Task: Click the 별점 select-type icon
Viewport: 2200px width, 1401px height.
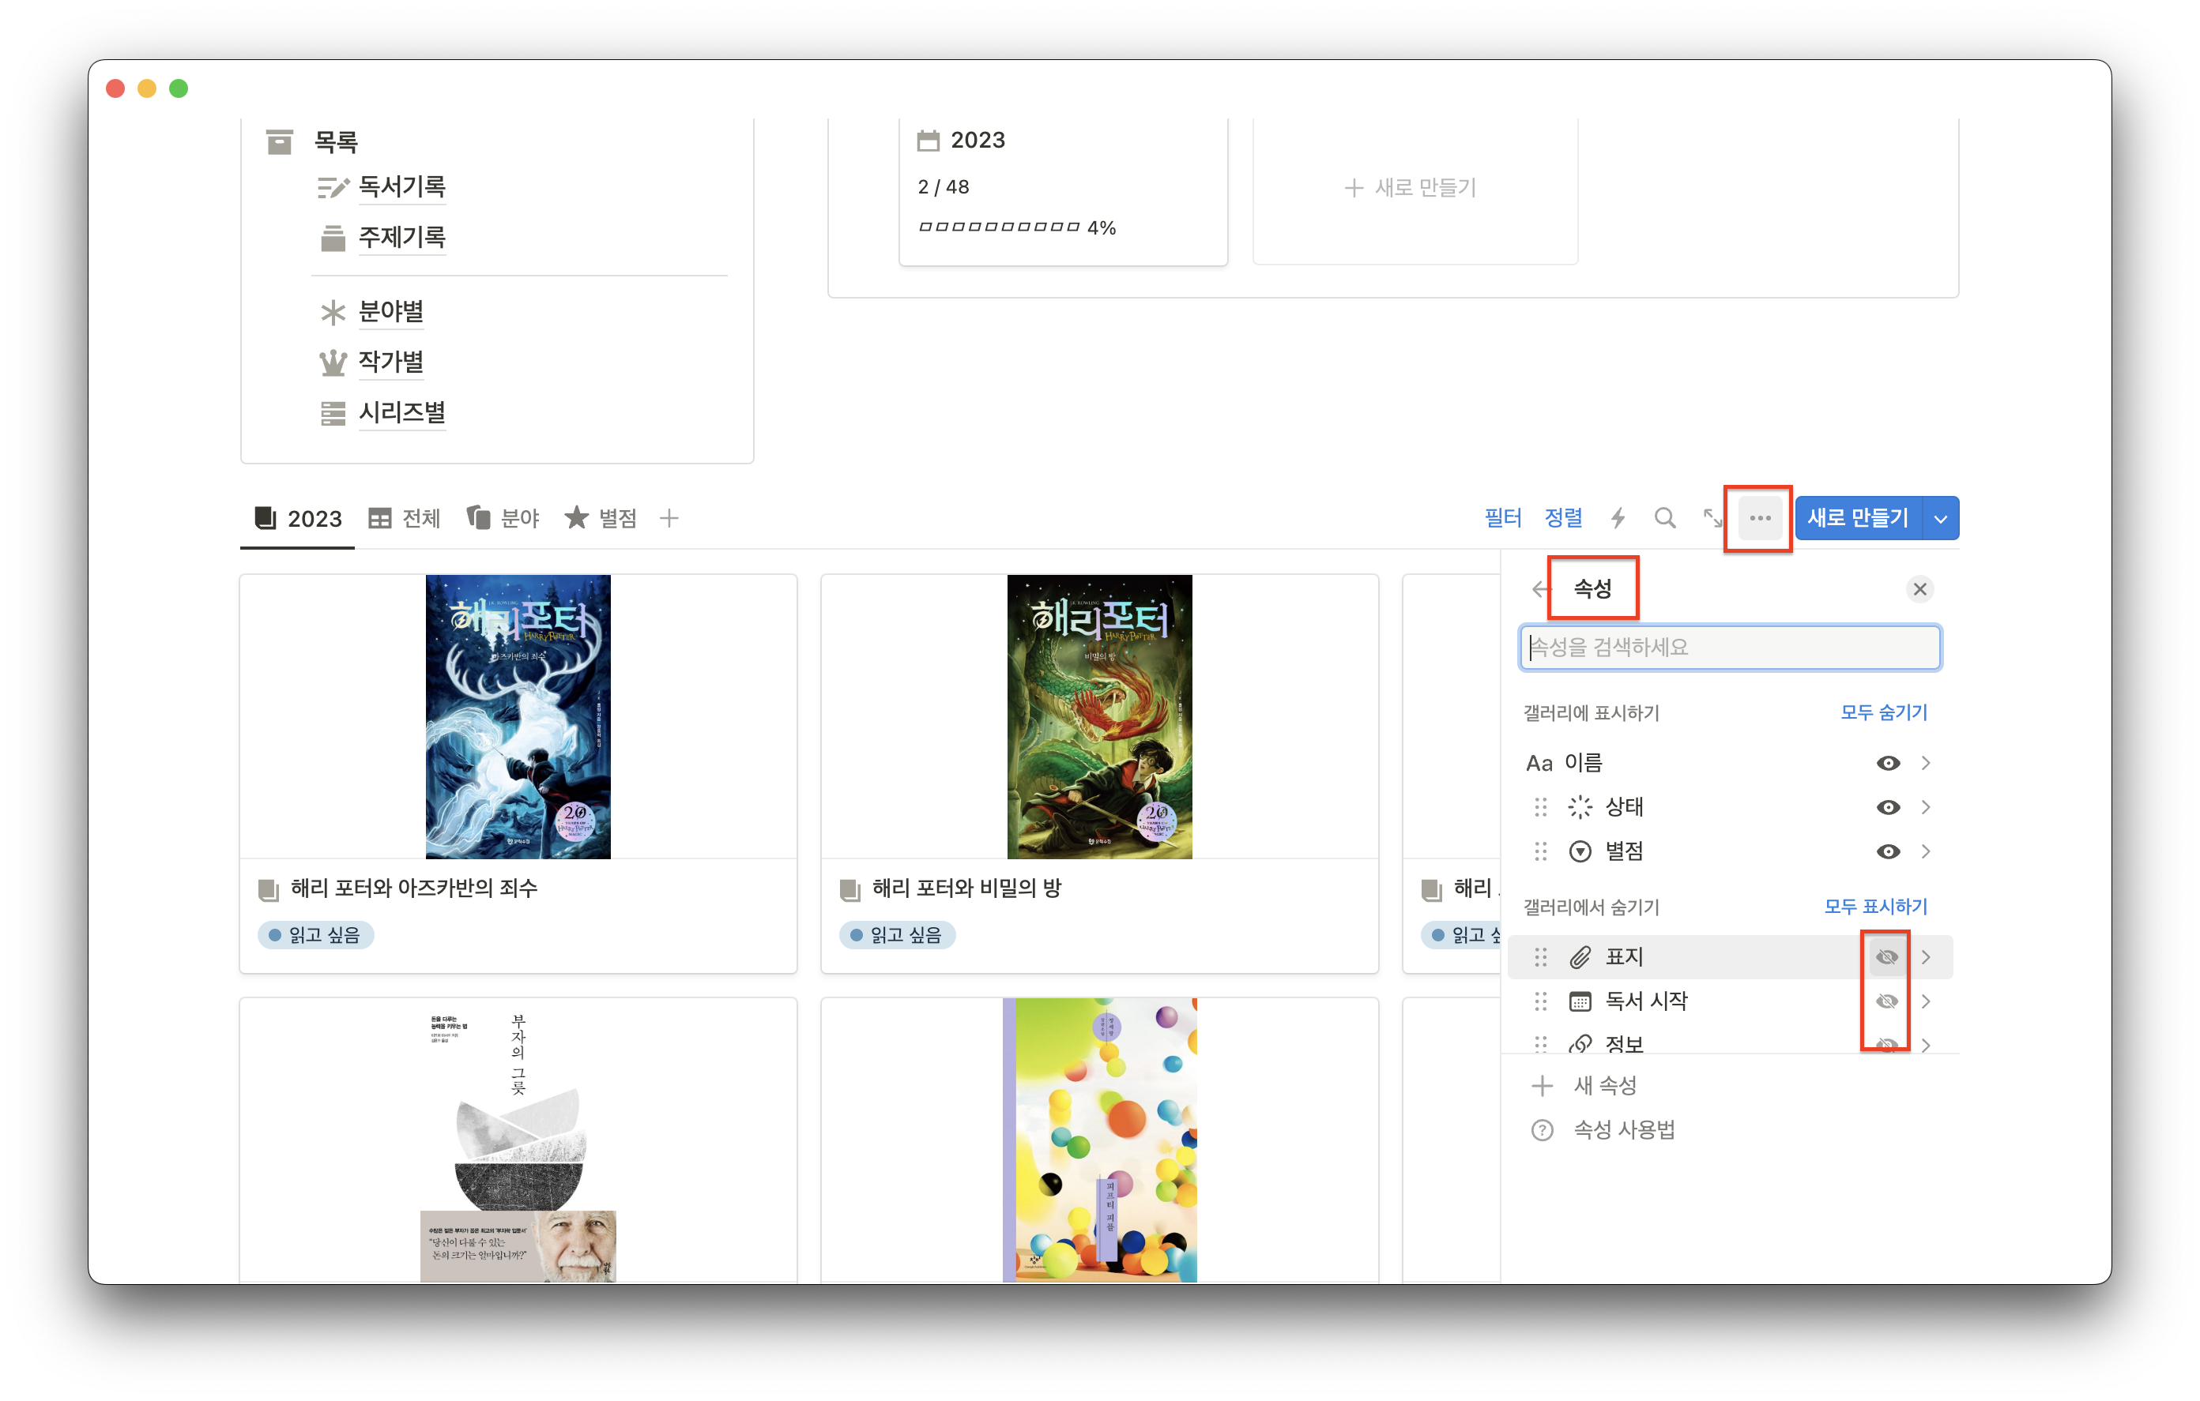Action: 1580,852
